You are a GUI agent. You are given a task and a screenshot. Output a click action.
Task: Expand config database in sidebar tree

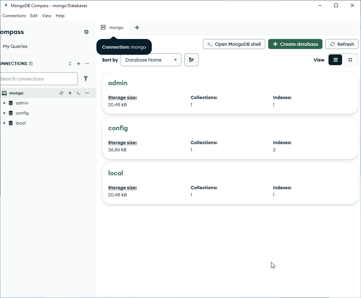[4, 113]
